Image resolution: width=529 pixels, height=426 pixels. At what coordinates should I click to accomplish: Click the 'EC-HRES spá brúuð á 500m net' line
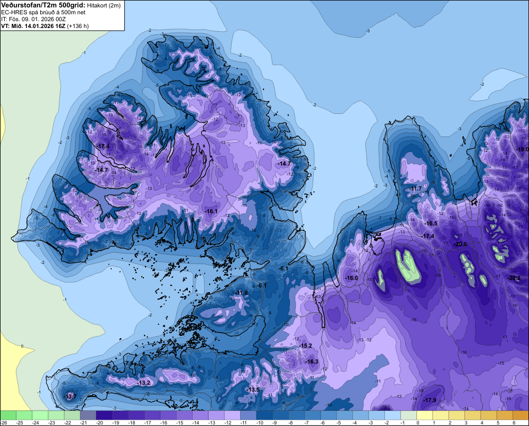[43, 12]
